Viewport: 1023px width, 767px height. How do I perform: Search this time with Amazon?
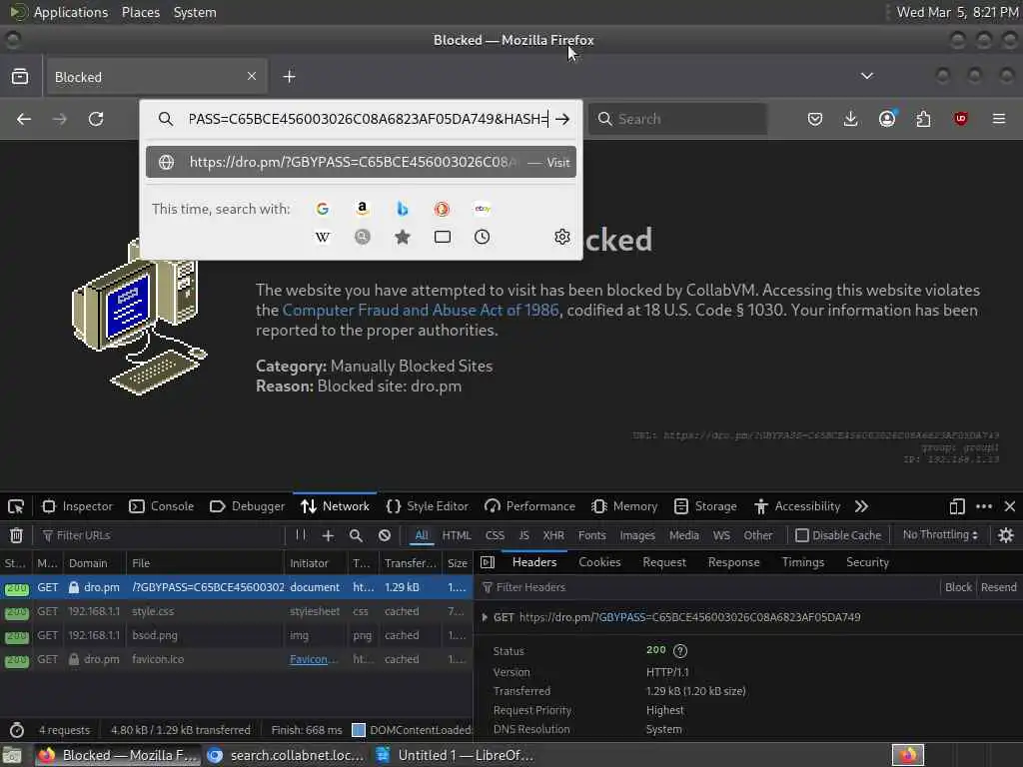coord(362,209)
